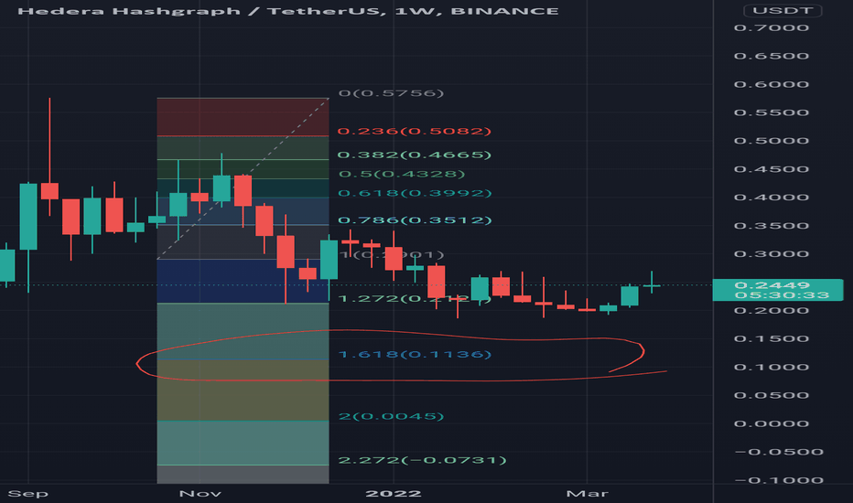Viewport: 853px width, 503px height.
Task: Select the red 0–0.236 Fibonacci zone
Action: tap(243, 117)
